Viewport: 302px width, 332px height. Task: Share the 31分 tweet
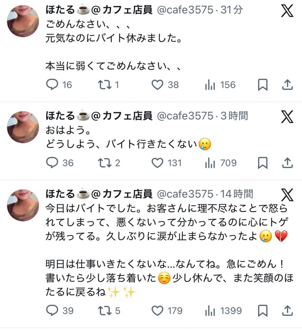point(287,85)
